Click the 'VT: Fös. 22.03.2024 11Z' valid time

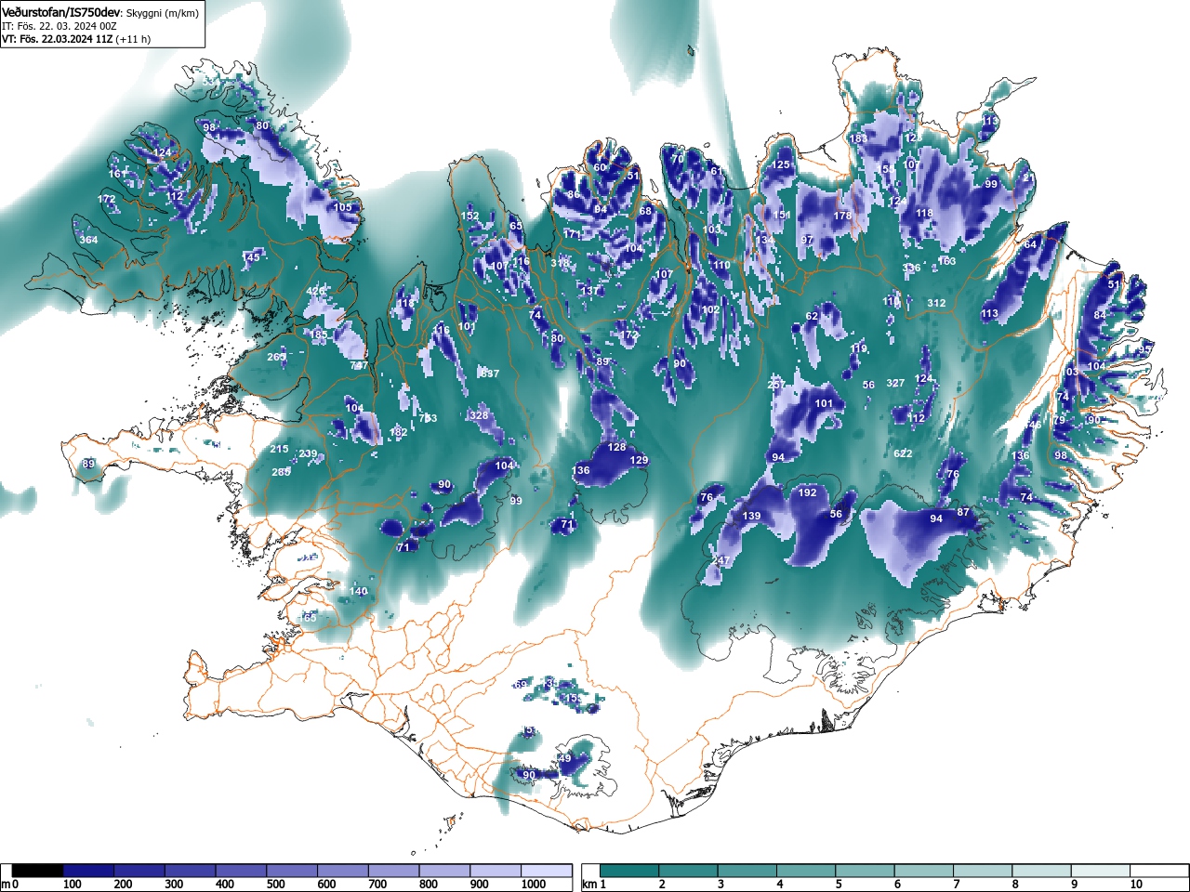tap(58, 39)
